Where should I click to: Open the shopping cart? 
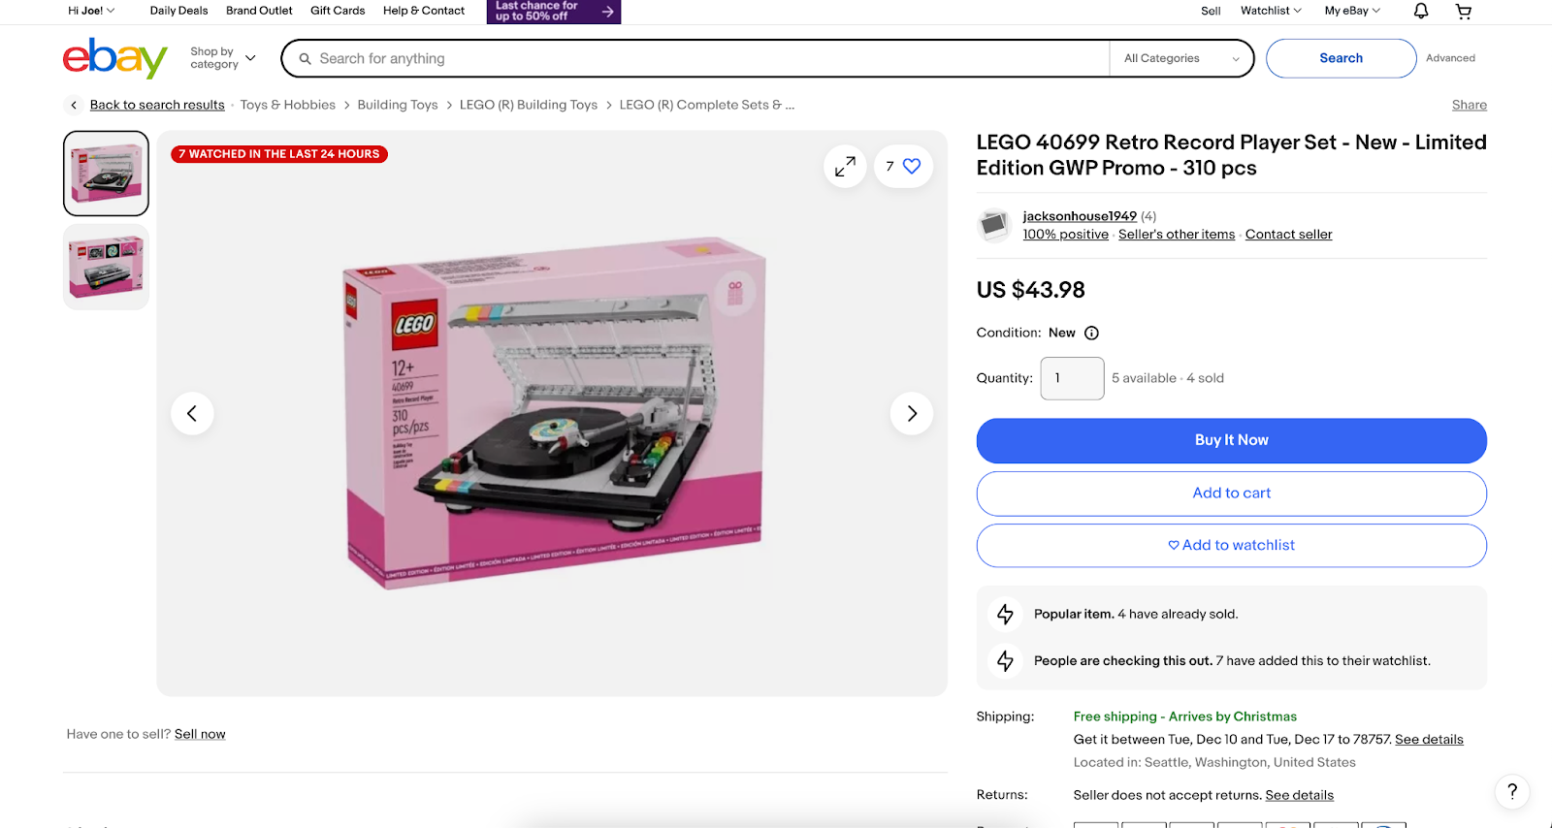tap(1463, 11)
